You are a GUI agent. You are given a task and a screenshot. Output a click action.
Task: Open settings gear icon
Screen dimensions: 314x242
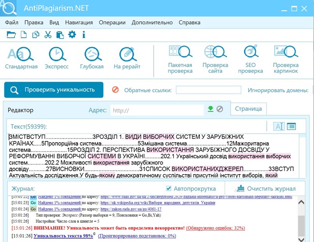tap(72, 34)
